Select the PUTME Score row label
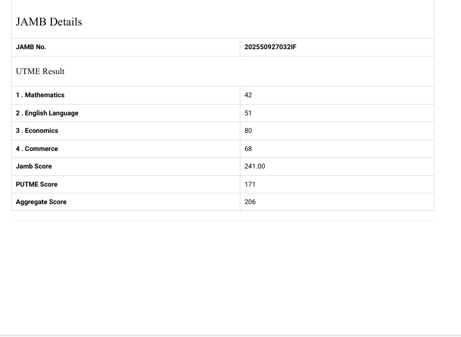Screen dimensions: 461x337 [x=37, y=184]
